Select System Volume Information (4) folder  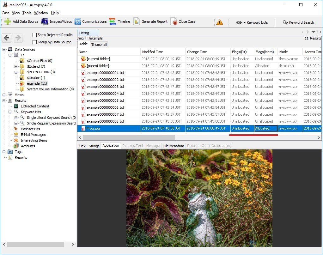[50, 89]
